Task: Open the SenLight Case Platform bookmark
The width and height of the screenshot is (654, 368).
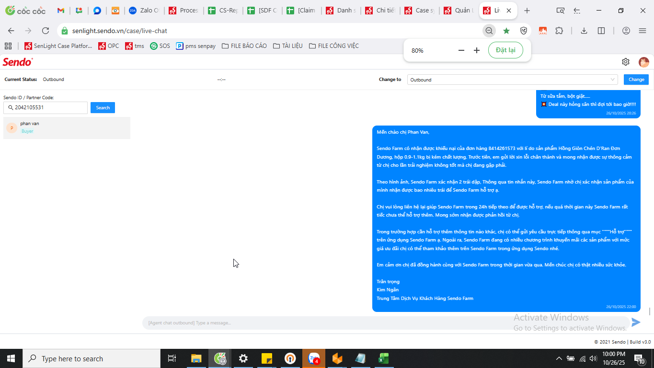Action: coord(58,46)
